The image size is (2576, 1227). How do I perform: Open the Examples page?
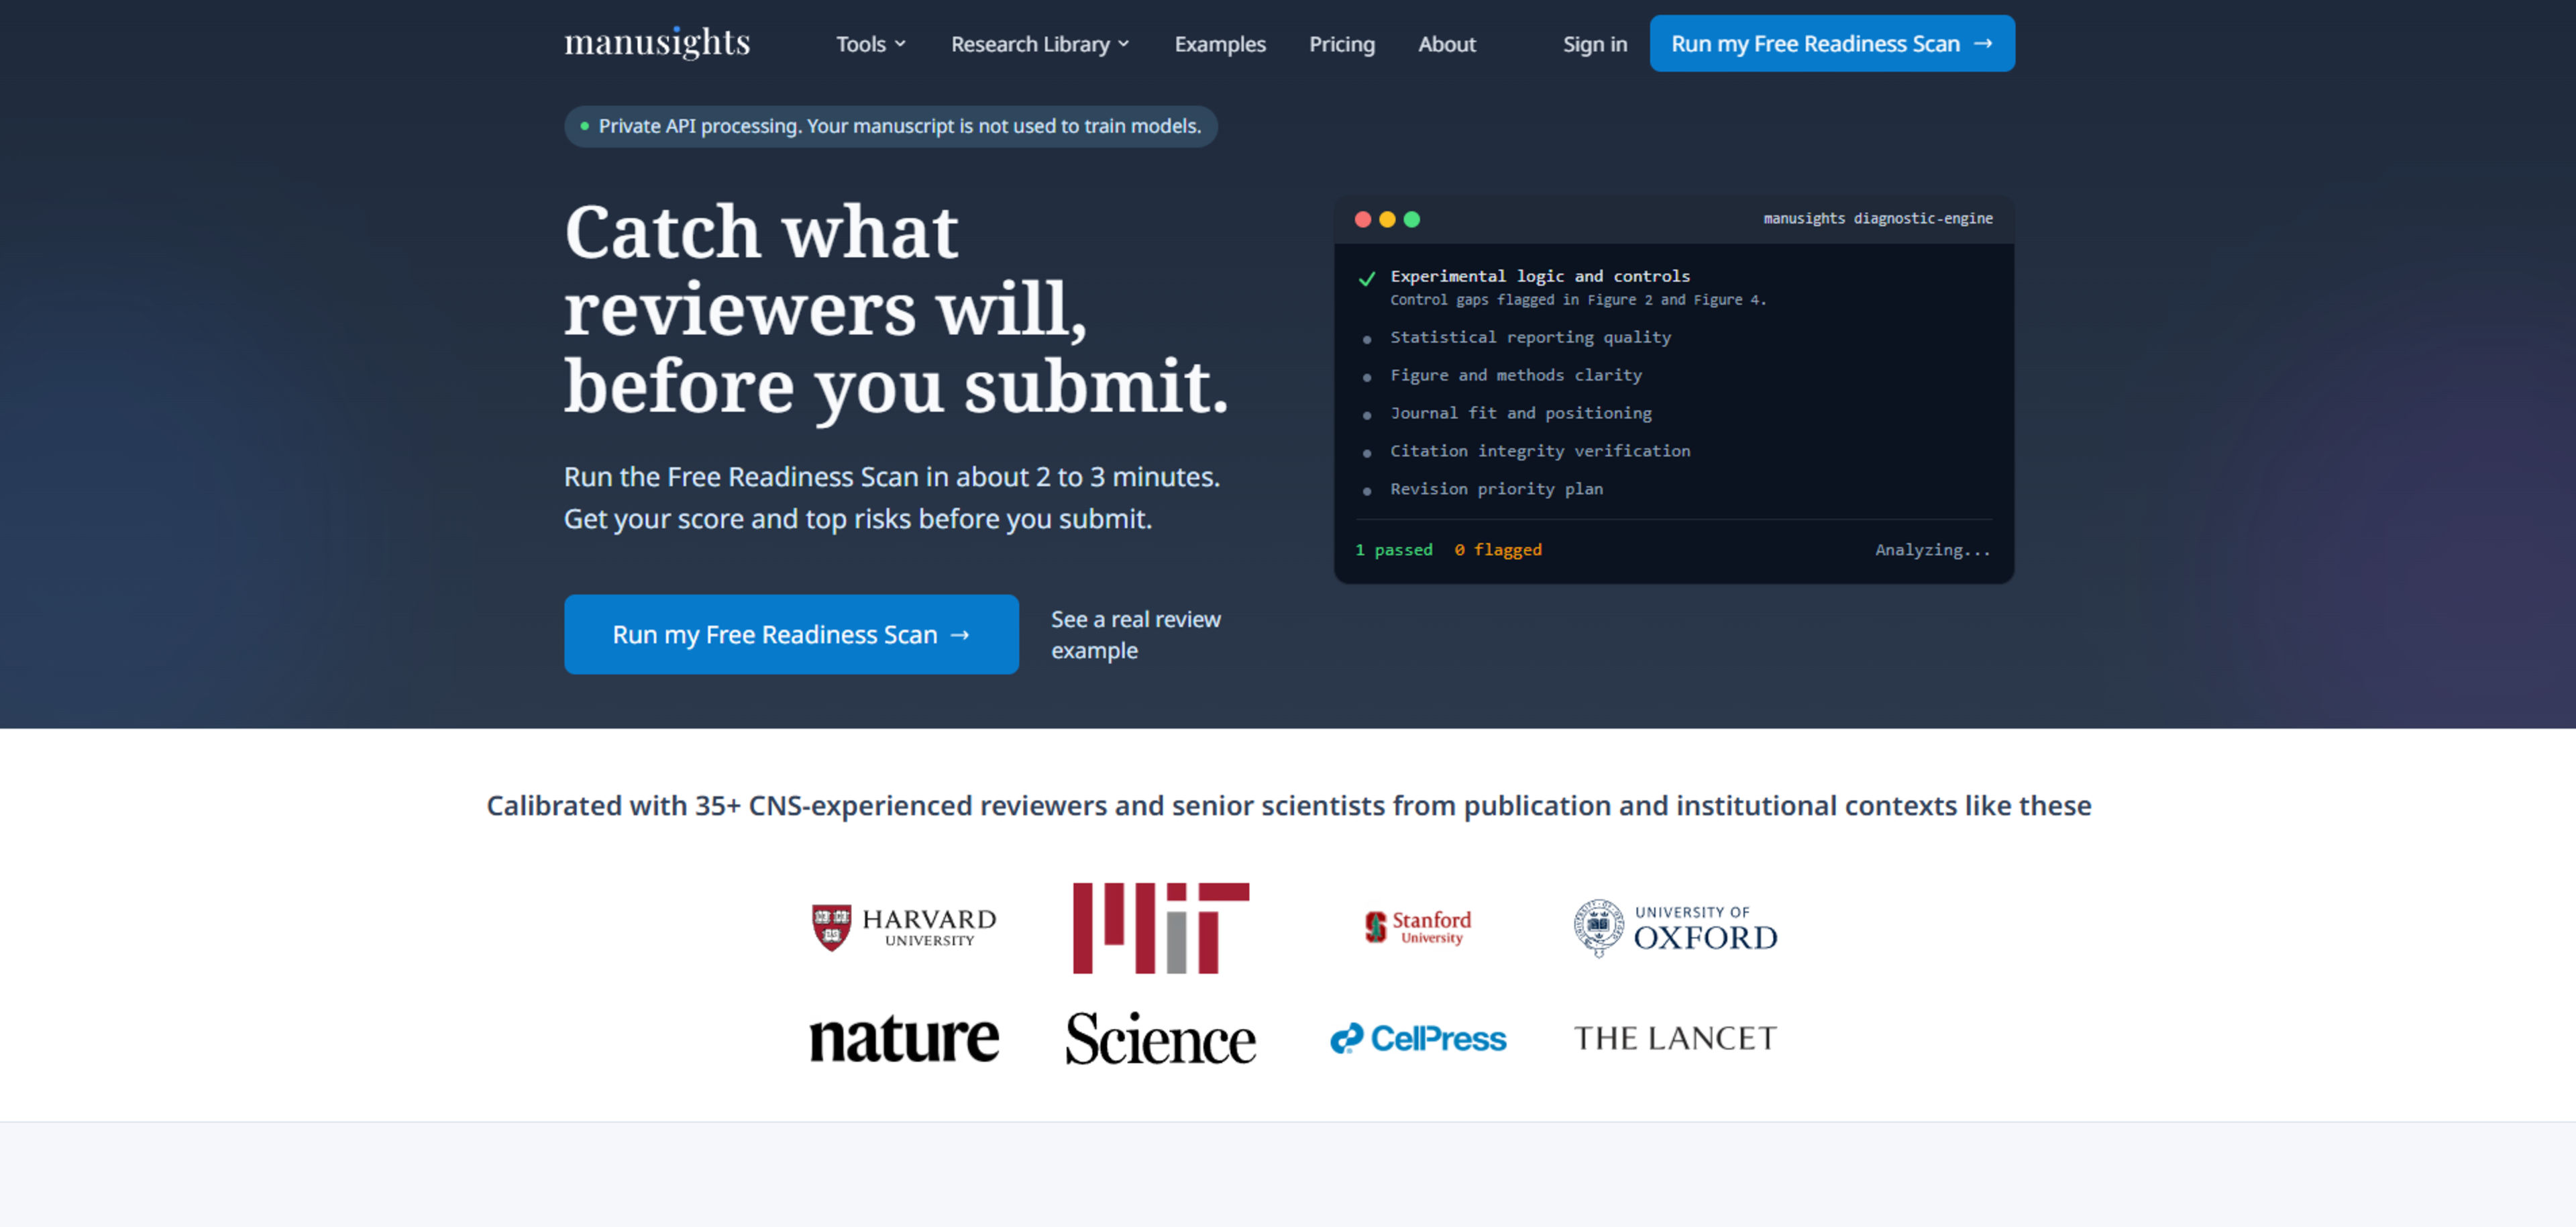coord(1220,44)
